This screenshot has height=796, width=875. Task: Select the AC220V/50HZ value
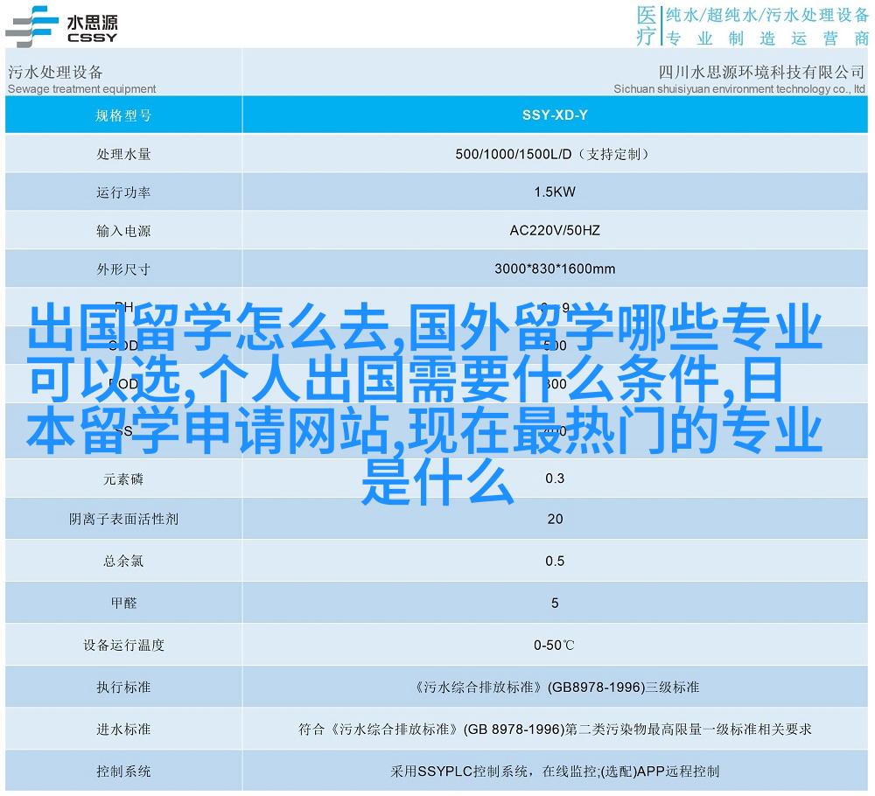coord(555,230)
